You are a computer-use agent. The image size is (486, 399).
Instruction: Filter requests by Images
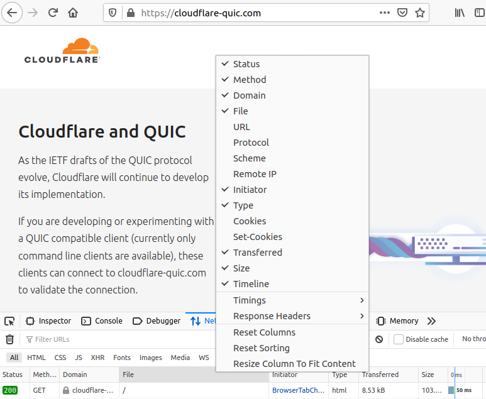tap(151, 358)
